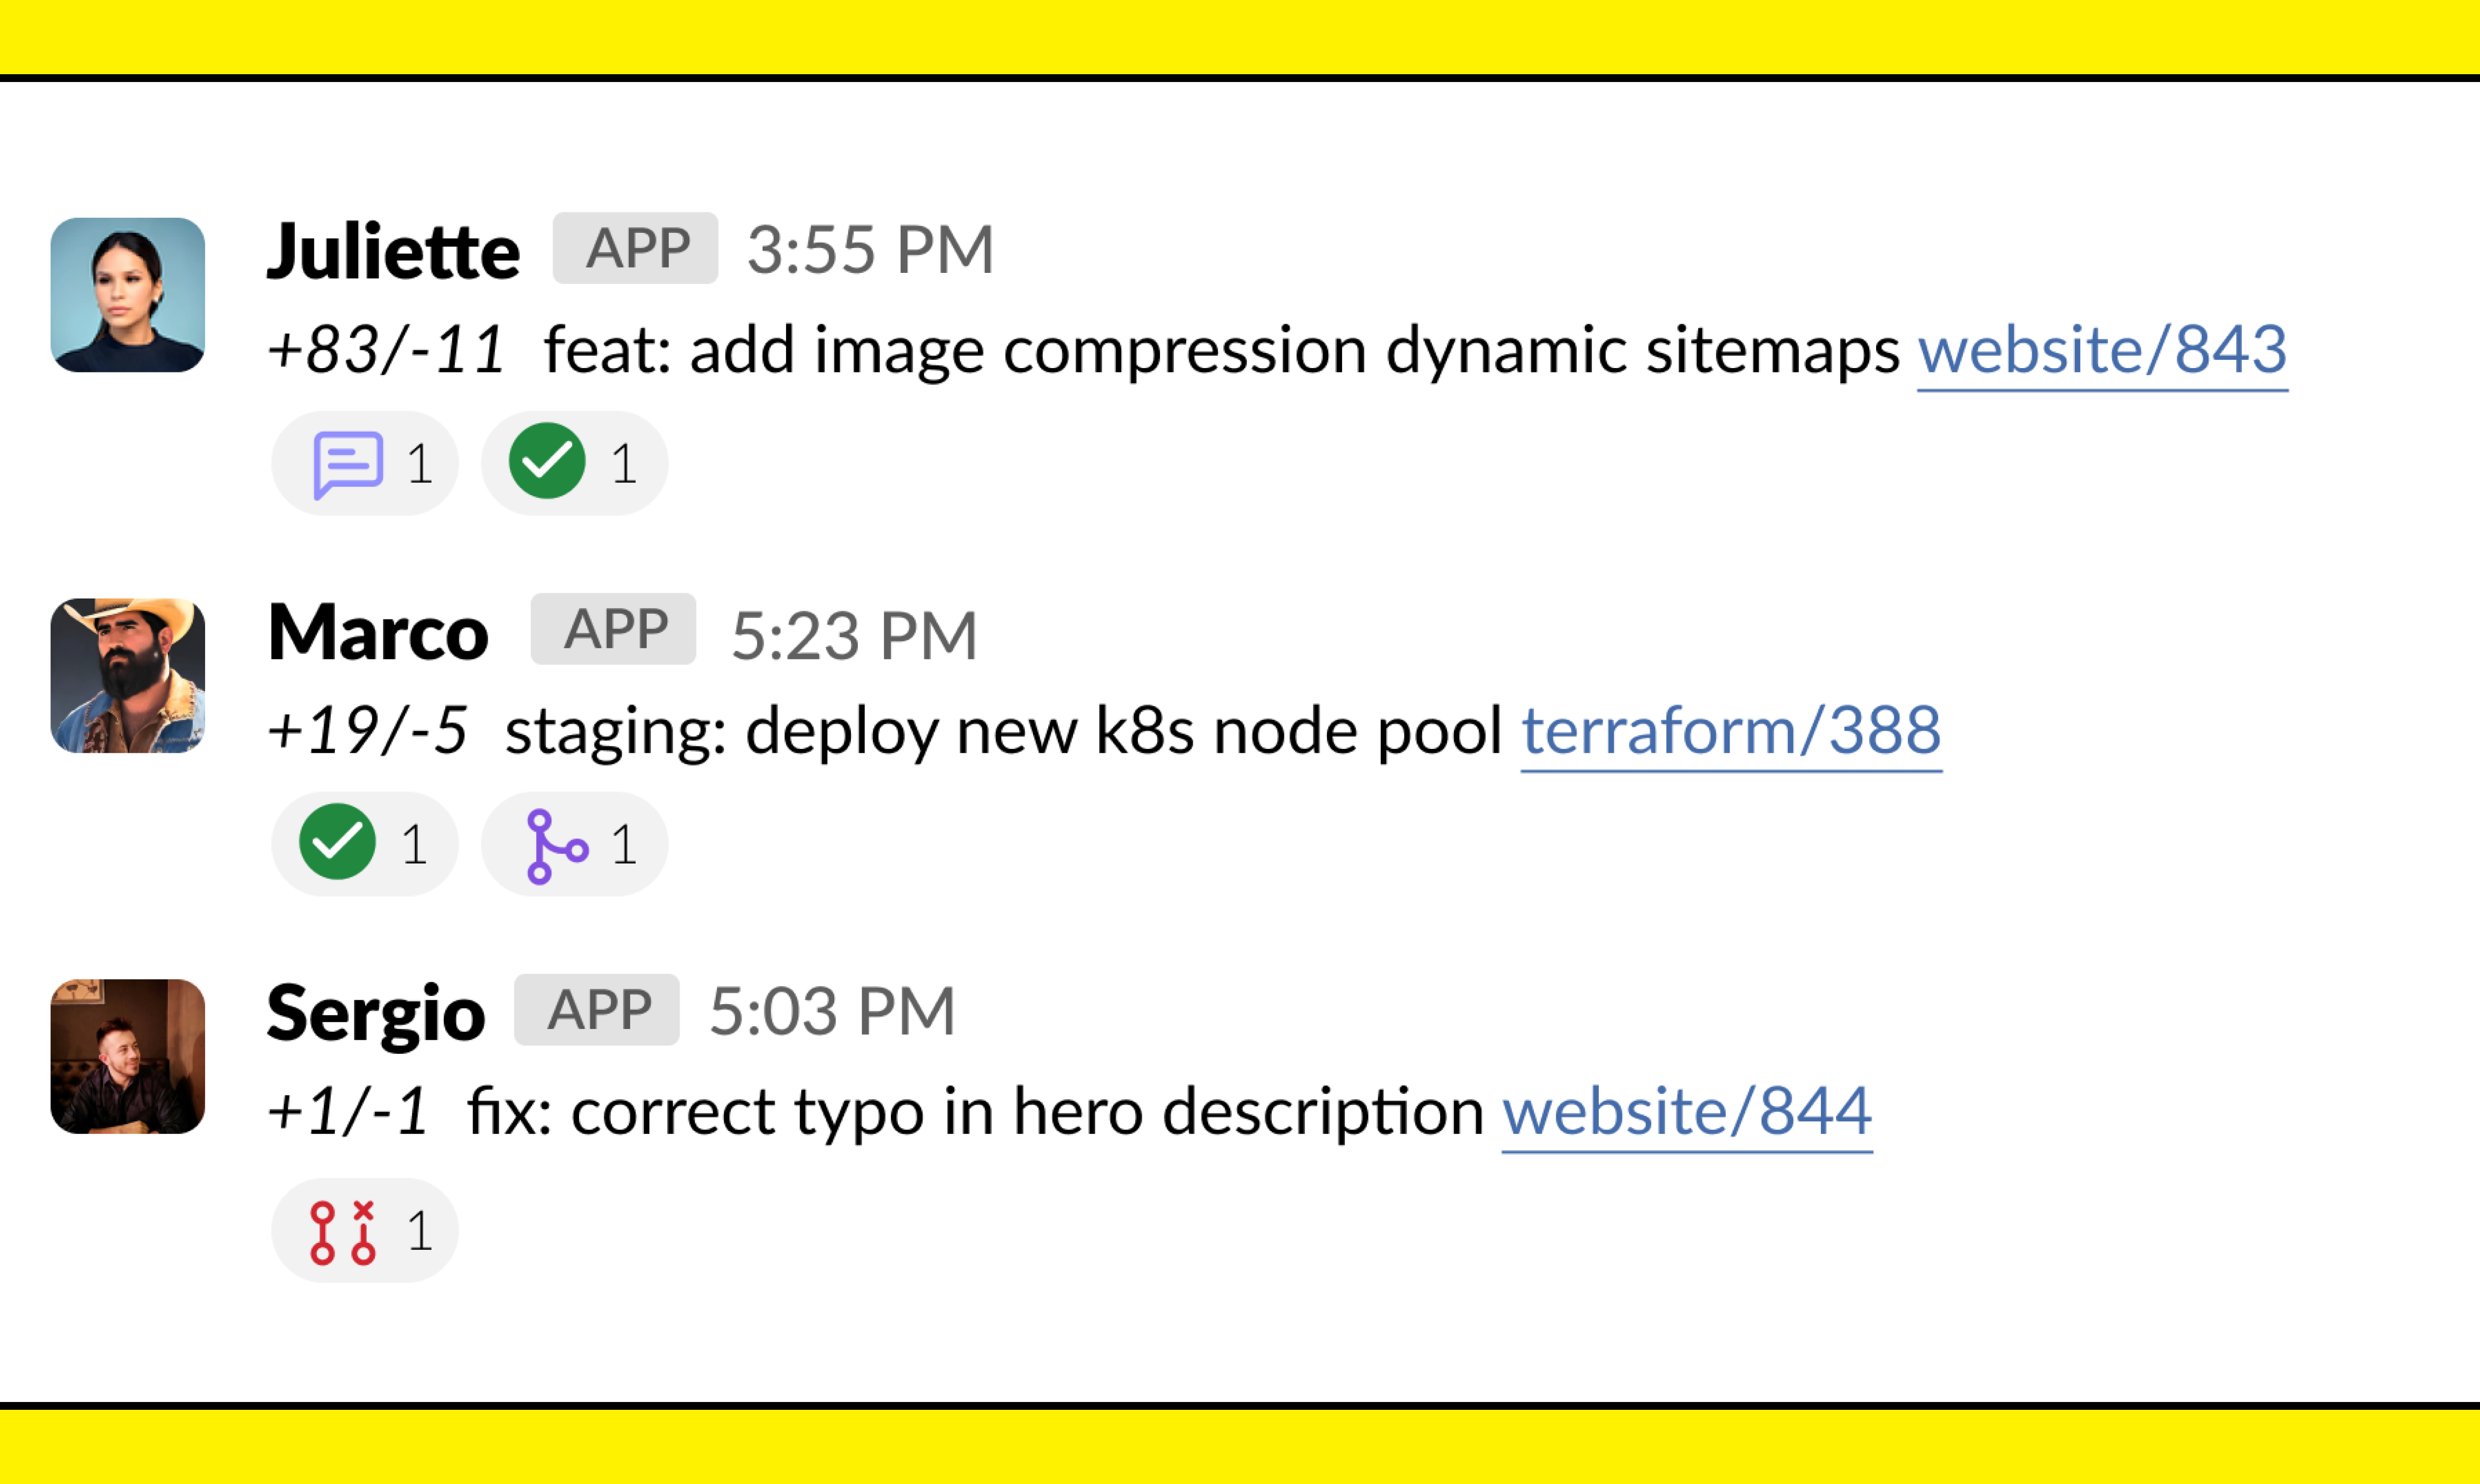Click the Sergio sender name
This screenshot has height=1484, width=2480.
376,1014
